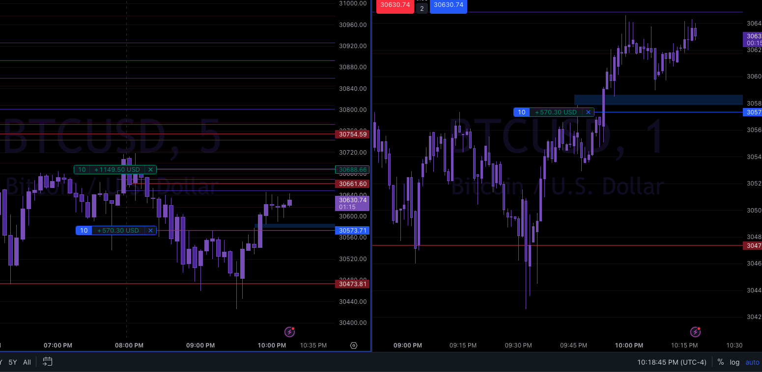This screenshot has height=372, width=762.
Task: Click the red 30754.59 alert price label
Action: coord(352,134)
